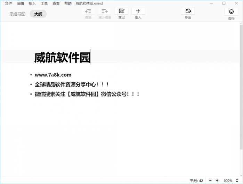Click the title text 威航软件园 heading
This screenshot has height=184, width=243.
click(x=62, y=58)
